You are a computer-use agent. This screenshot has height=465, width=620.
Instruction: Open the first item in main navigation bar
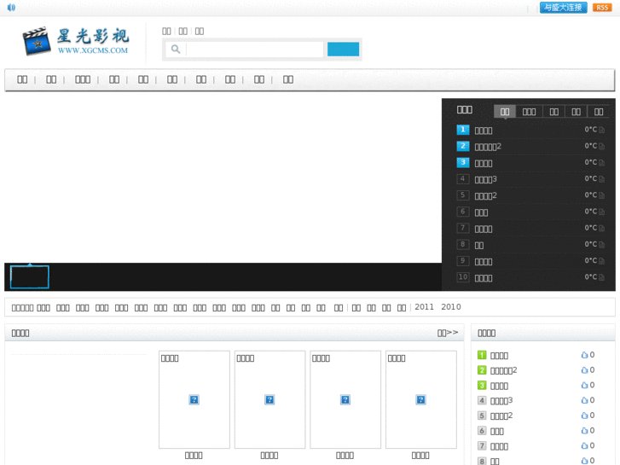coord(22,79)
